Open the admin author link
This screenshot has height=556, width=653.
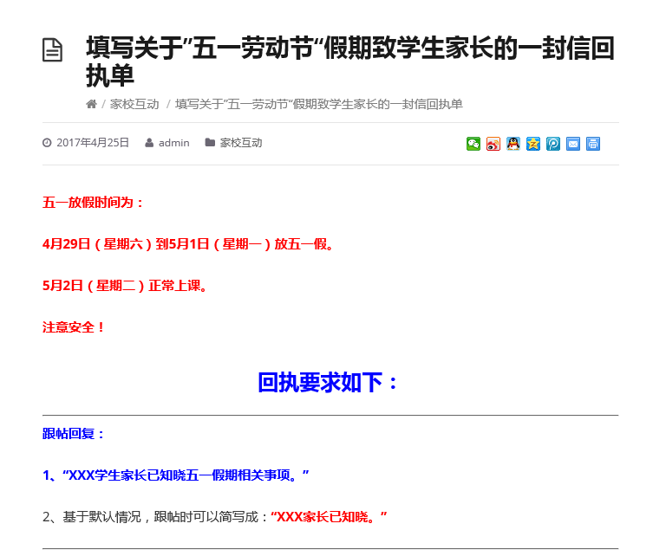pyautogui.click(x=173, y=143)
